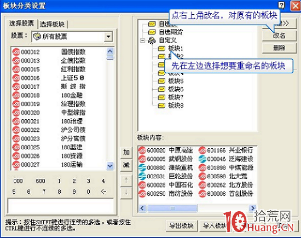This screenshot has width=301, height=238.
Task: Select stock 000019 治理指数
Action: click(49, 104)
